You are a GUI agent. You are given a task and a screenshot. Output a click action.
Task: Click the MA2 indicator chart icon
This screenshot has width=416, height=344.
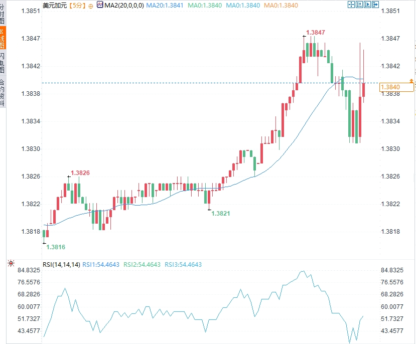100,5
